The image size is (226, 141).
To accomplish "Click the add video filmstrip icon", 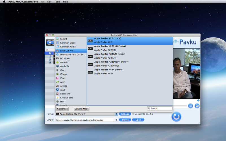I will (50, 43).
